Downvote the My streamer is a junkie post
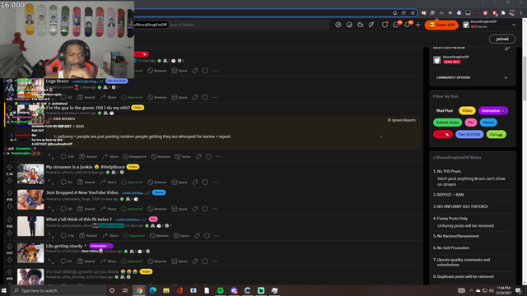This screenshot has height=296, width=527. [9, 181]
